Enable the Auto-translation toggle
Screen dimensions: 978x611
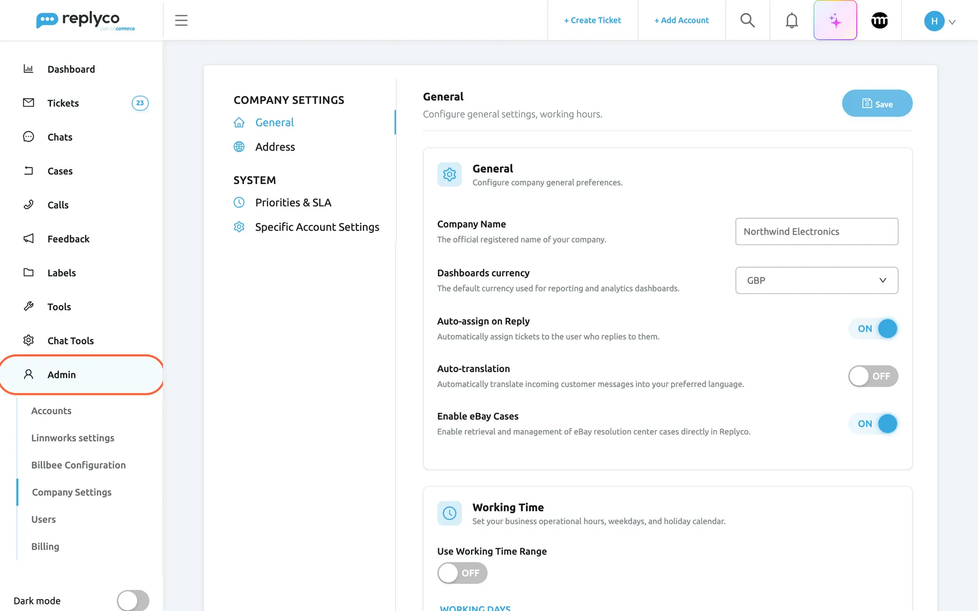coord(873,376)
